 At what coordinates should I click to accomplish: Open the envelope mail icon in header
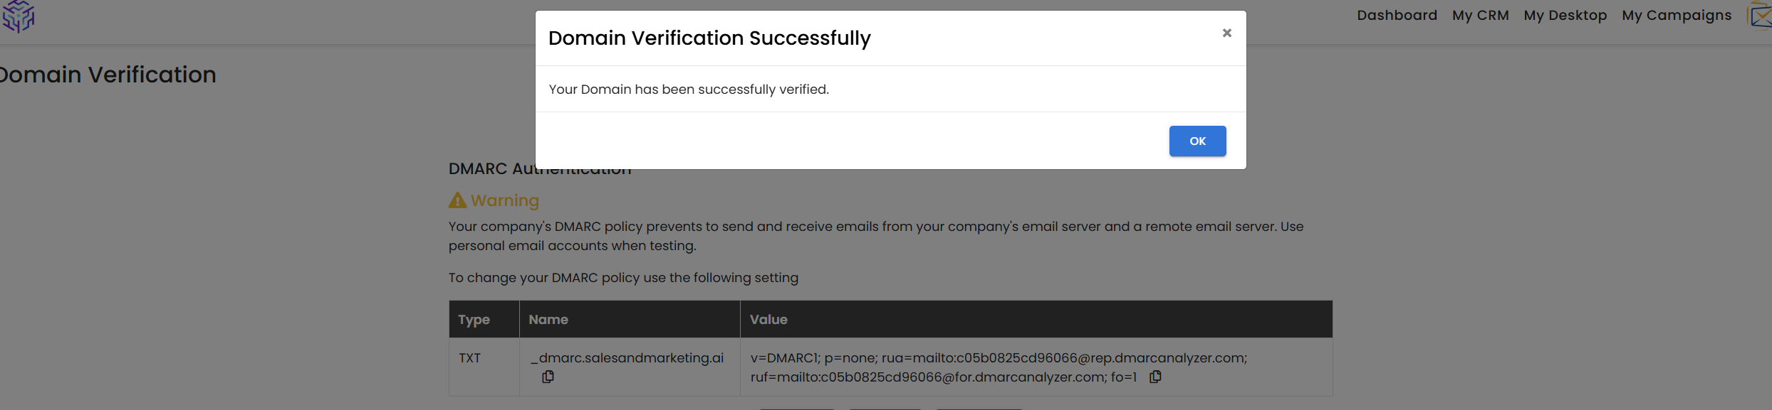click(1761, 16)
